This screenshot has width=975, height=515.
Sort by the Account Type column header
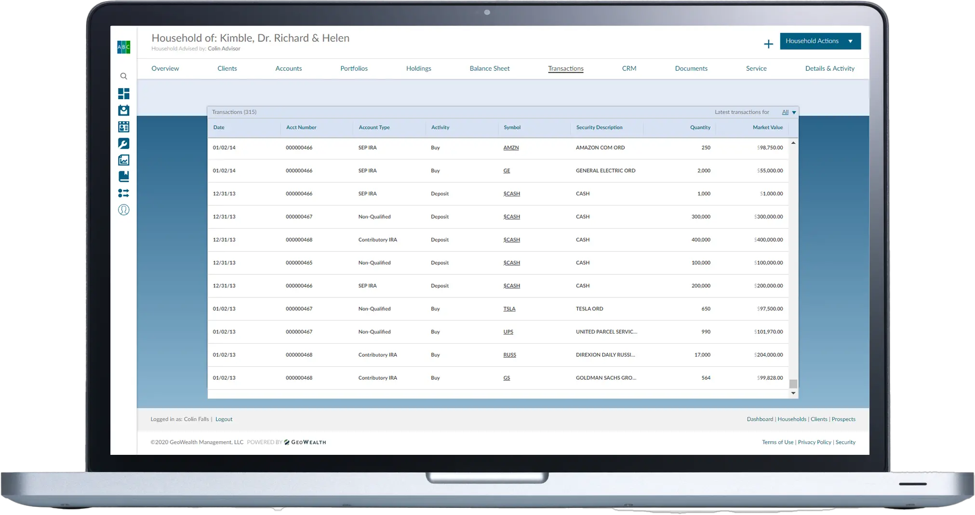(374, 128)
